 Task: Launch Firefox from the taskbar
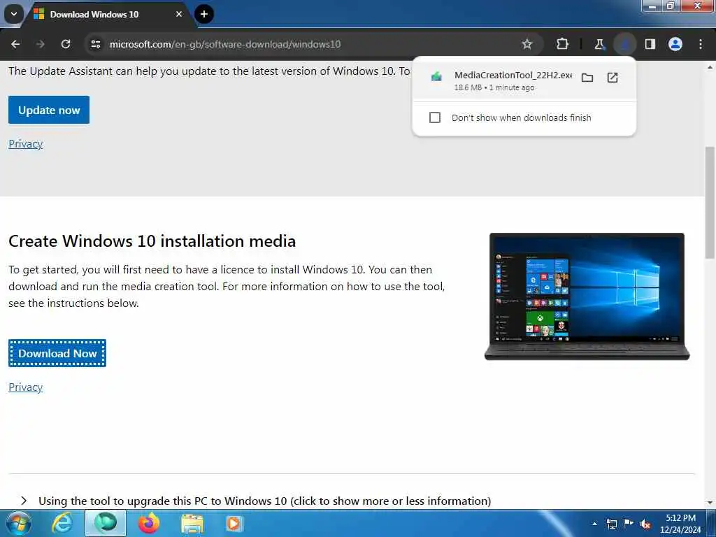[x=149, y=523]
